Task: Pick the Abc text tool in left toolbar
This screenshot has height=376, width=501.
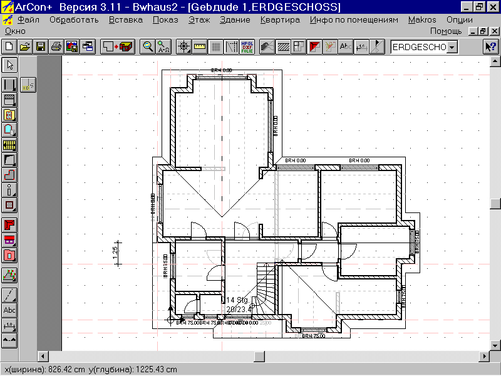Action: click(x=9, y=310)
